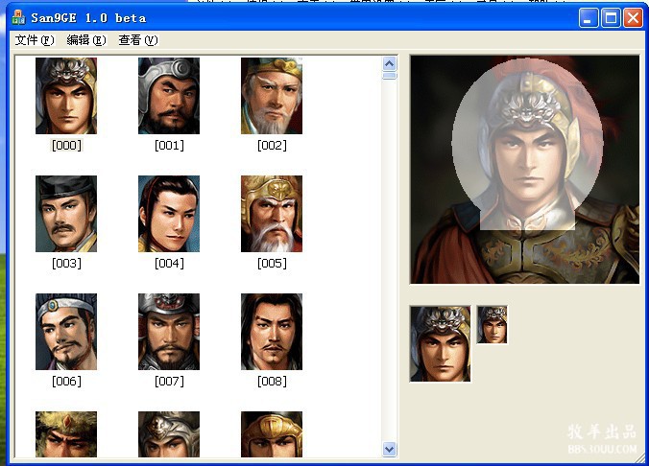Select black-hat mustached portrait [003]

click(66, 214)
